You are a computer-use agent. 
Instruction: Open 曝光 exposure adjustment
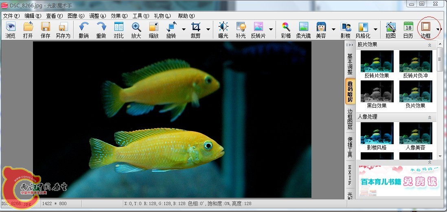point(223,30)
